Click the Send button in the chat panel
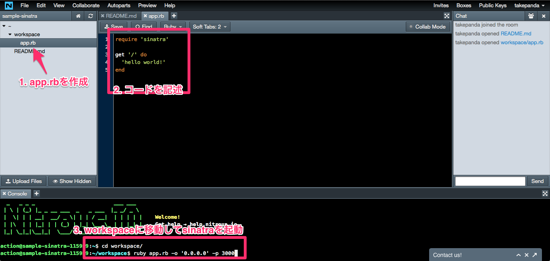The image size is (550, 261). click(x=537, y=181)
